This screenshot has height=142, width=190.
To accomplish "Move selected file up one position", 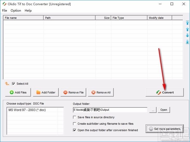I will (187, 29).
